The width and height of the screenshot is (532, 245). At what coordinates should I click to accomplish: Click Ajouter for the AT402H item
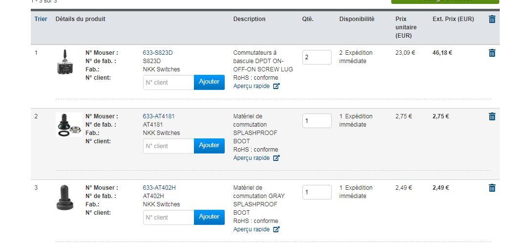click(209, 217)
